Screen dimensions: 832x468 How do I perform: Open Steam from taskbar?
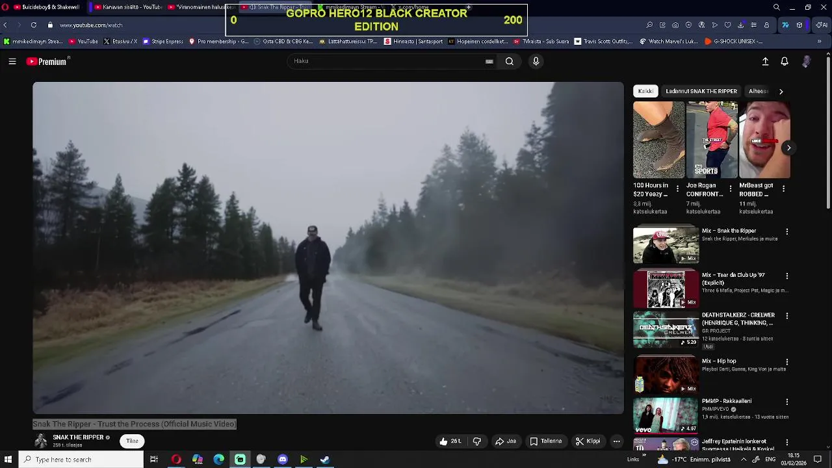[324, 460]
